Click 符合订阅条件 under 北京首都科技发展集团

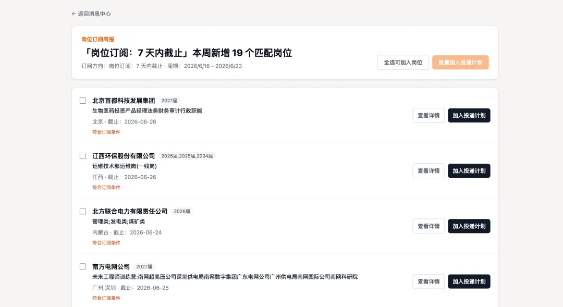coord(106,132)
